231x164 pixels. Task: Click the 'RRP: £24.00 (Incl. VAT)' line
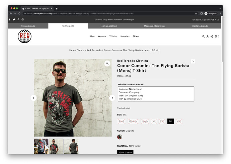(x=130, y=99)
